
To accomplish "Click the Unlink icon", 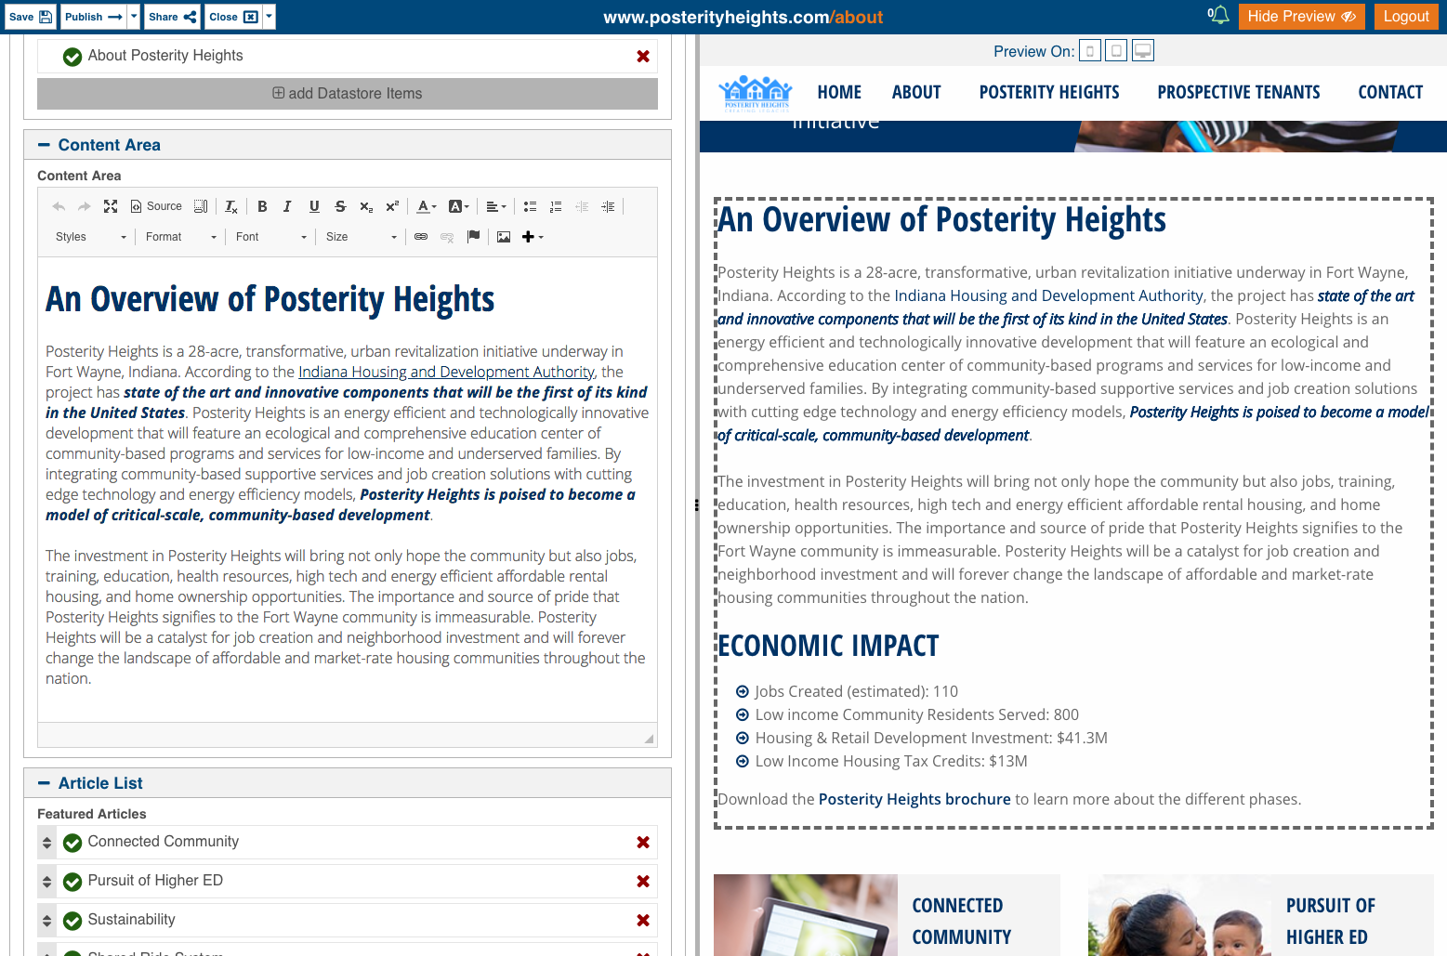I will coord(447,237).
